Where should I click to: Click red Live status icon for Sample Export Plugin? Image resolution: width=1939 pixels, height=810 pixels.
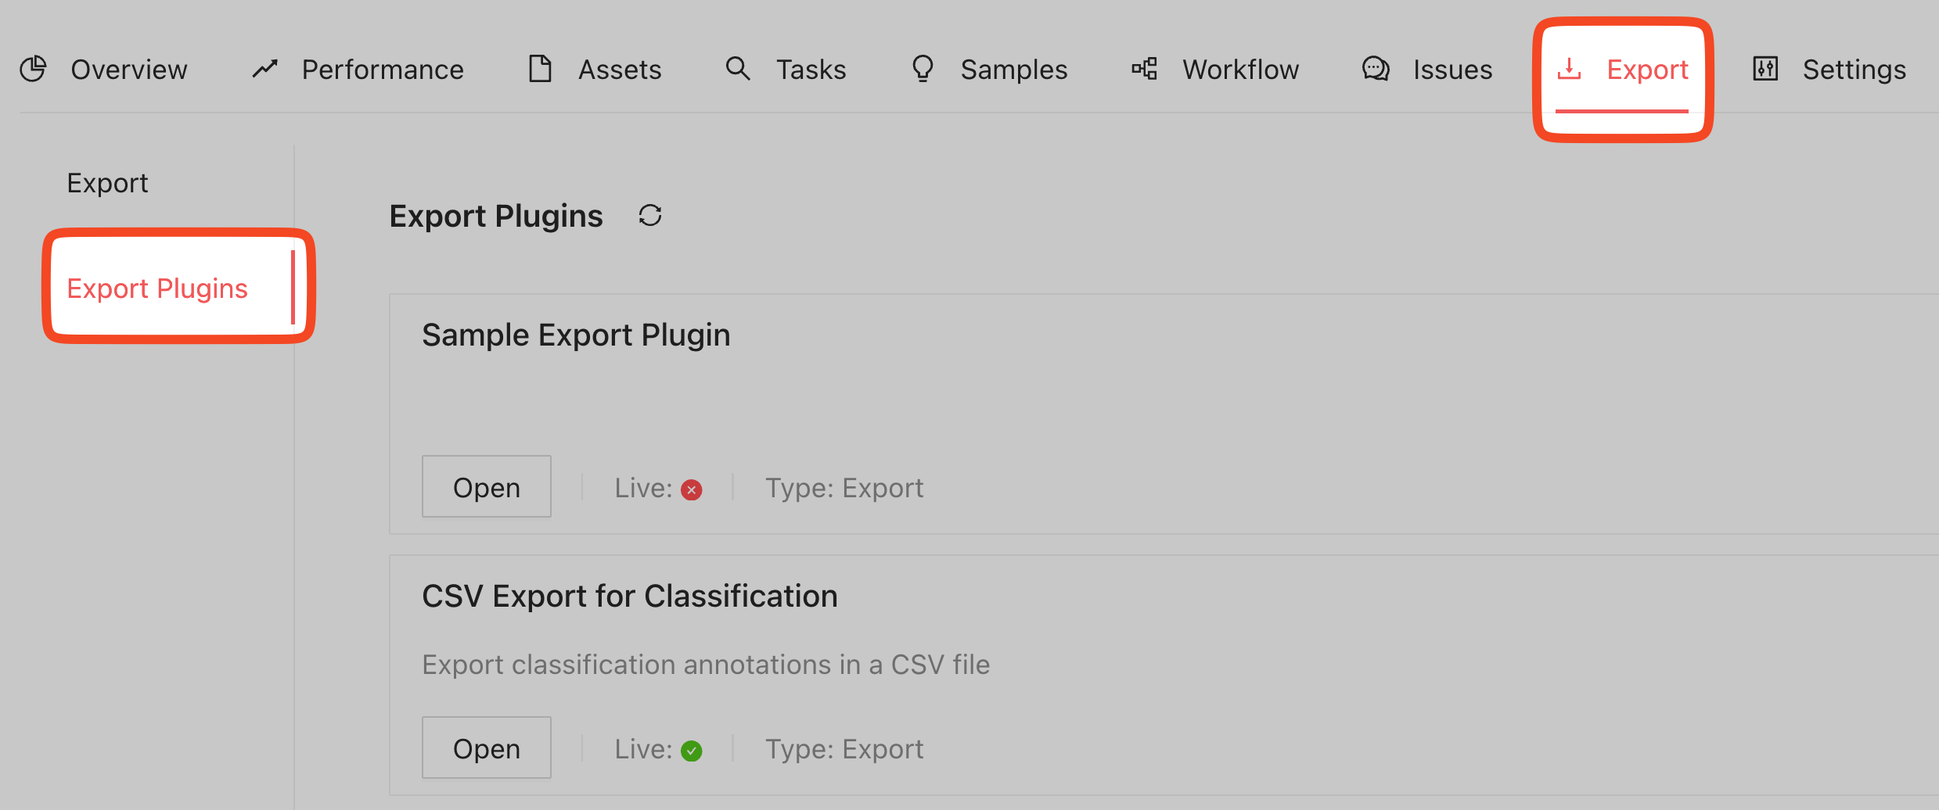(692, 490)
